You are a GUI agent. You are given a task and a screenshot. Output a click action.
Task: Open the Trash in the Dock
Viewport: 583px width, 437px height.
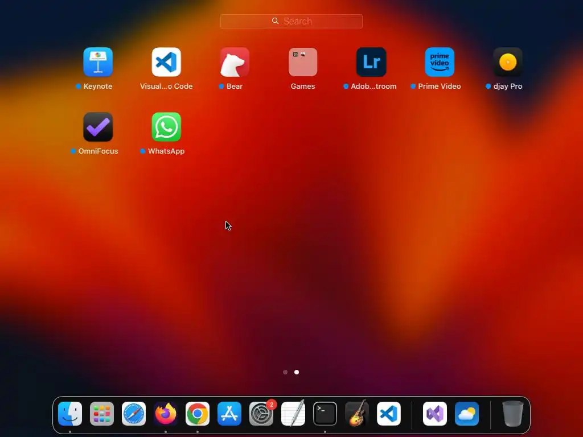tap(513, 414)
